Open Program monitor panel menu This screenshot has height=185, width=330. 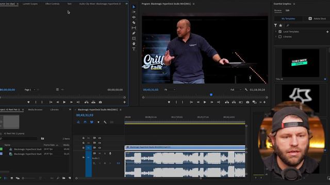pos(194,4)
